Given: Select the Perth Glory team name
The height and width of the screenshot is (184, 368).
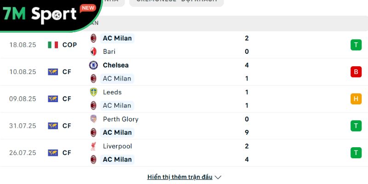Looking at the screenshot, I should [121, 119].
